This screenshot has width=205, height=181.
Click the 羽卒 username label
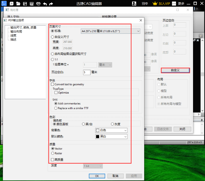coord(145,4)
